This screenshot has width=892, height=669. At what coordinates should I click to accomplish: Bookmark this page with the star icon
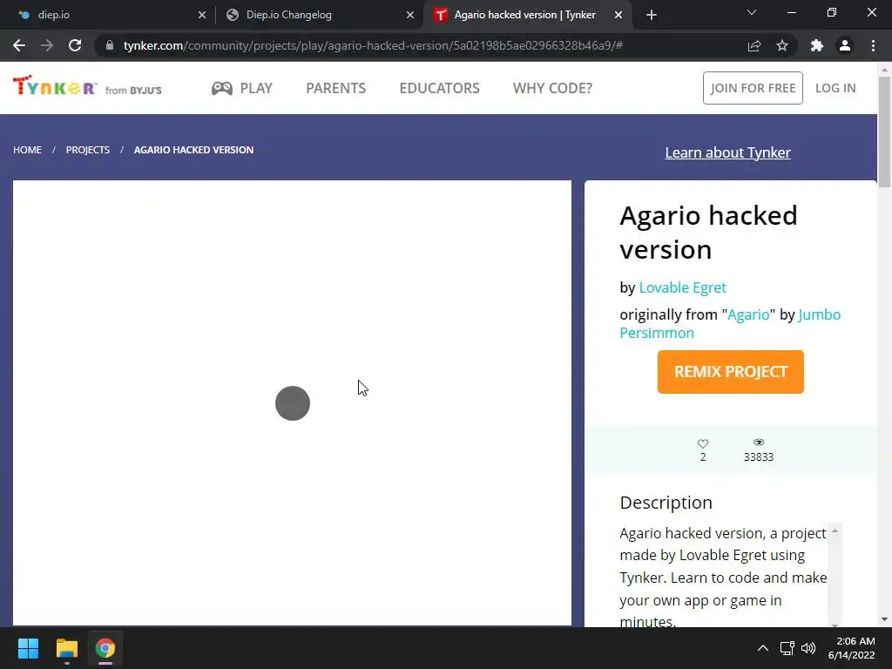pyautogui.click(x=782, y=45)
